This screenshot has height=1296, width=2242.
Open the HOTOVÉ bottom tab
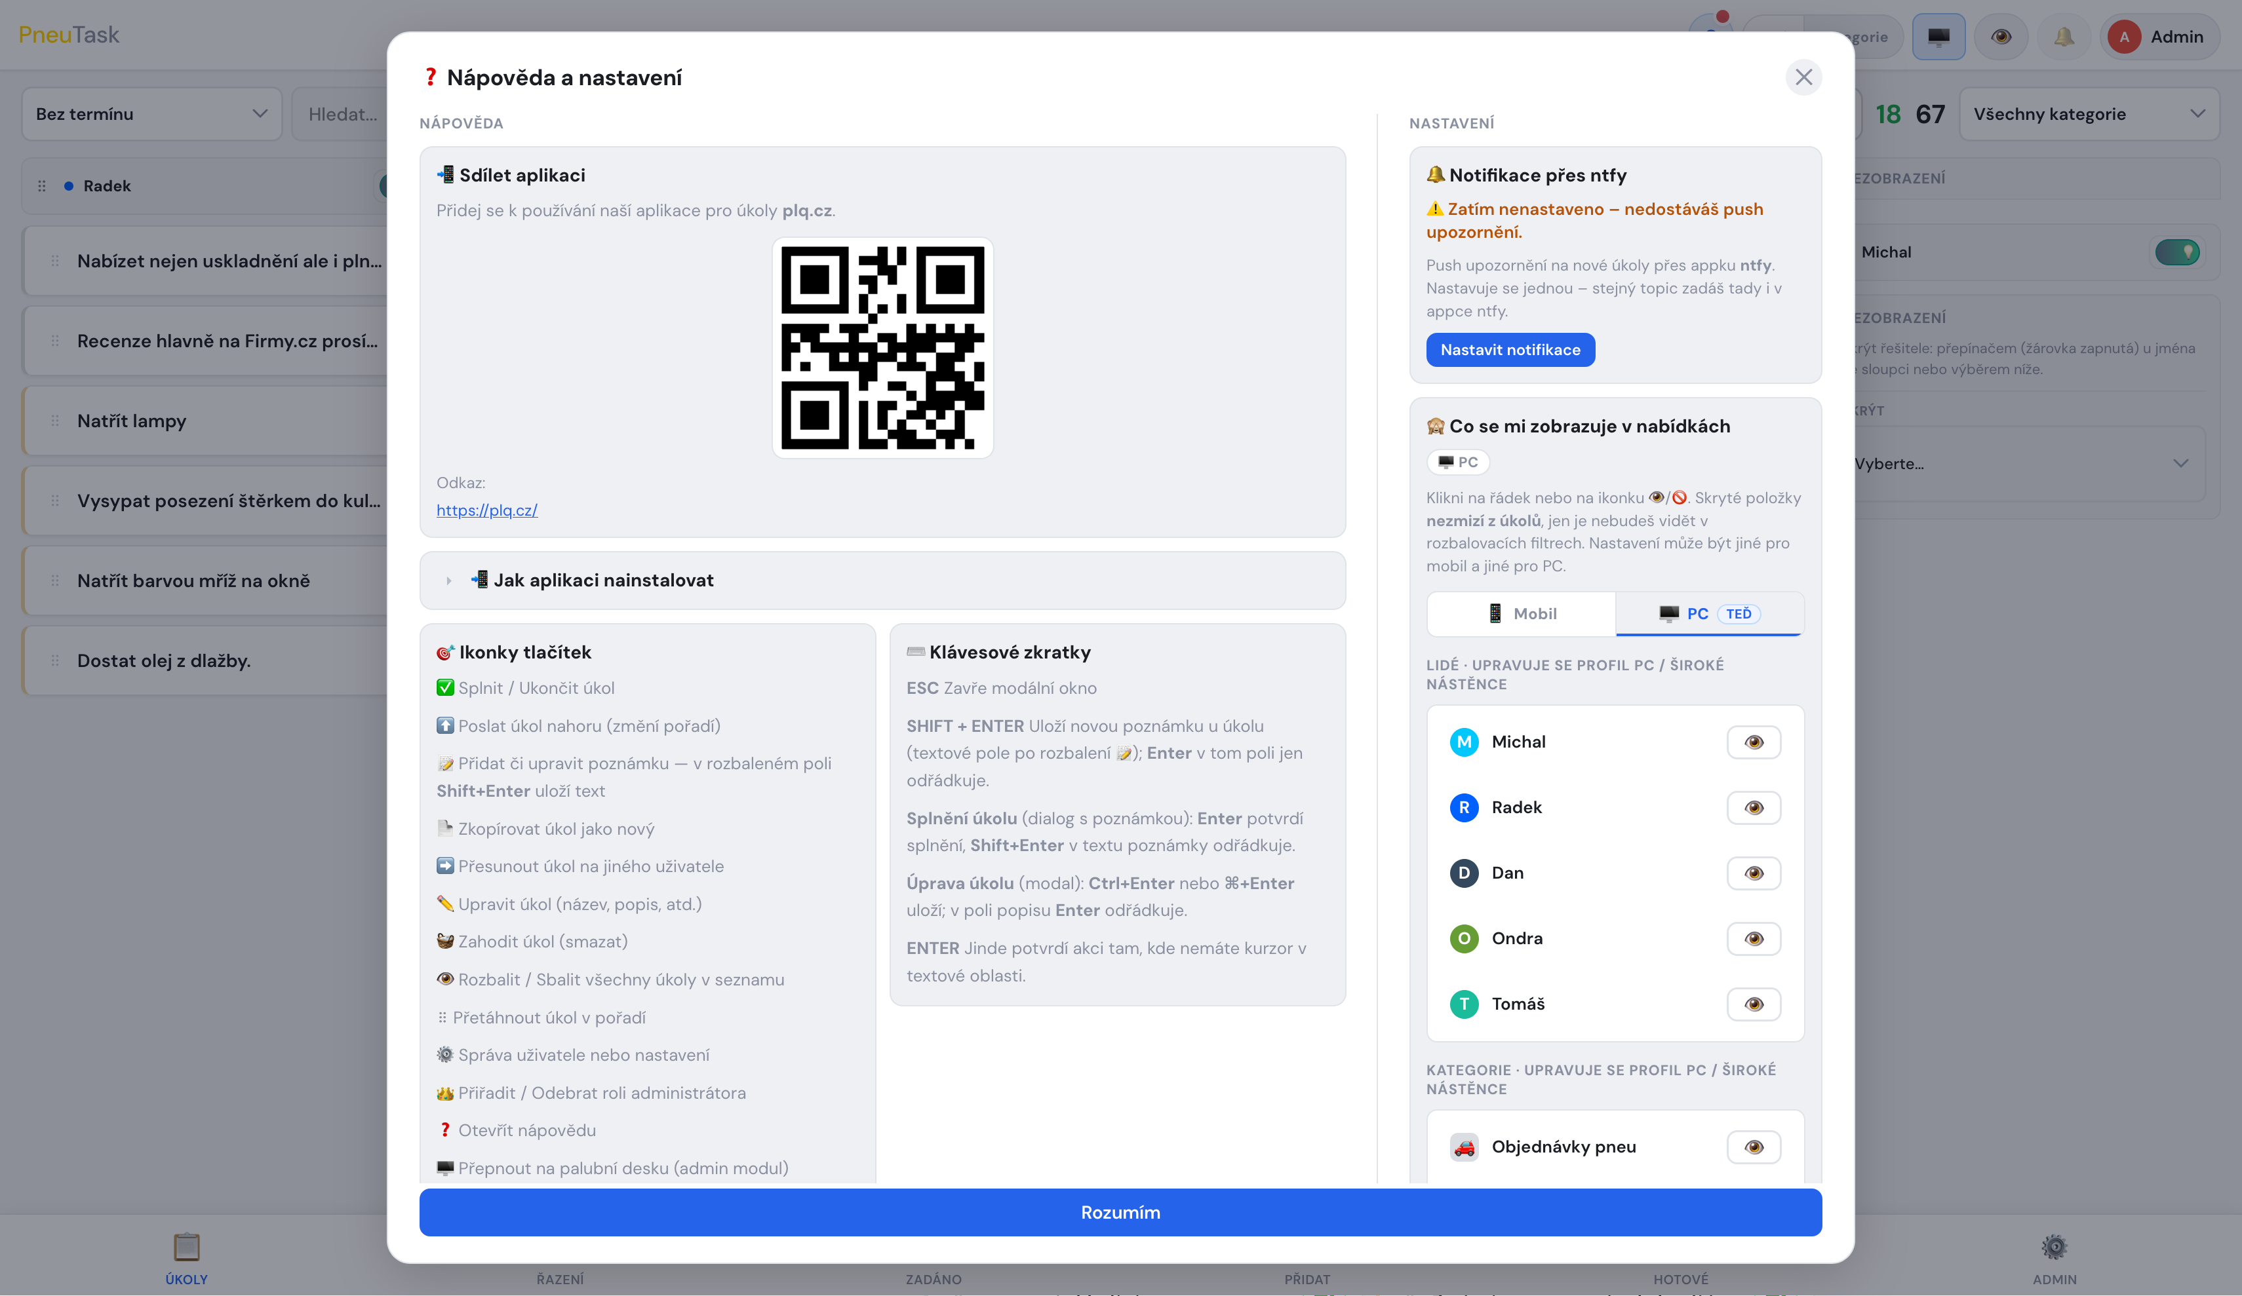pyautogui.click(x=1681, y=1279)
